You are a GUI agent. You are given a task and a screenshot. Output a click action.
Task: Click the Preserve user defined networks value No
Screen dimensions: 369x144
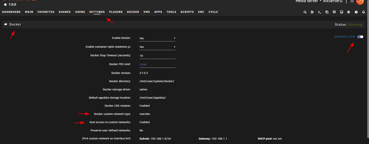pos(141,130)
